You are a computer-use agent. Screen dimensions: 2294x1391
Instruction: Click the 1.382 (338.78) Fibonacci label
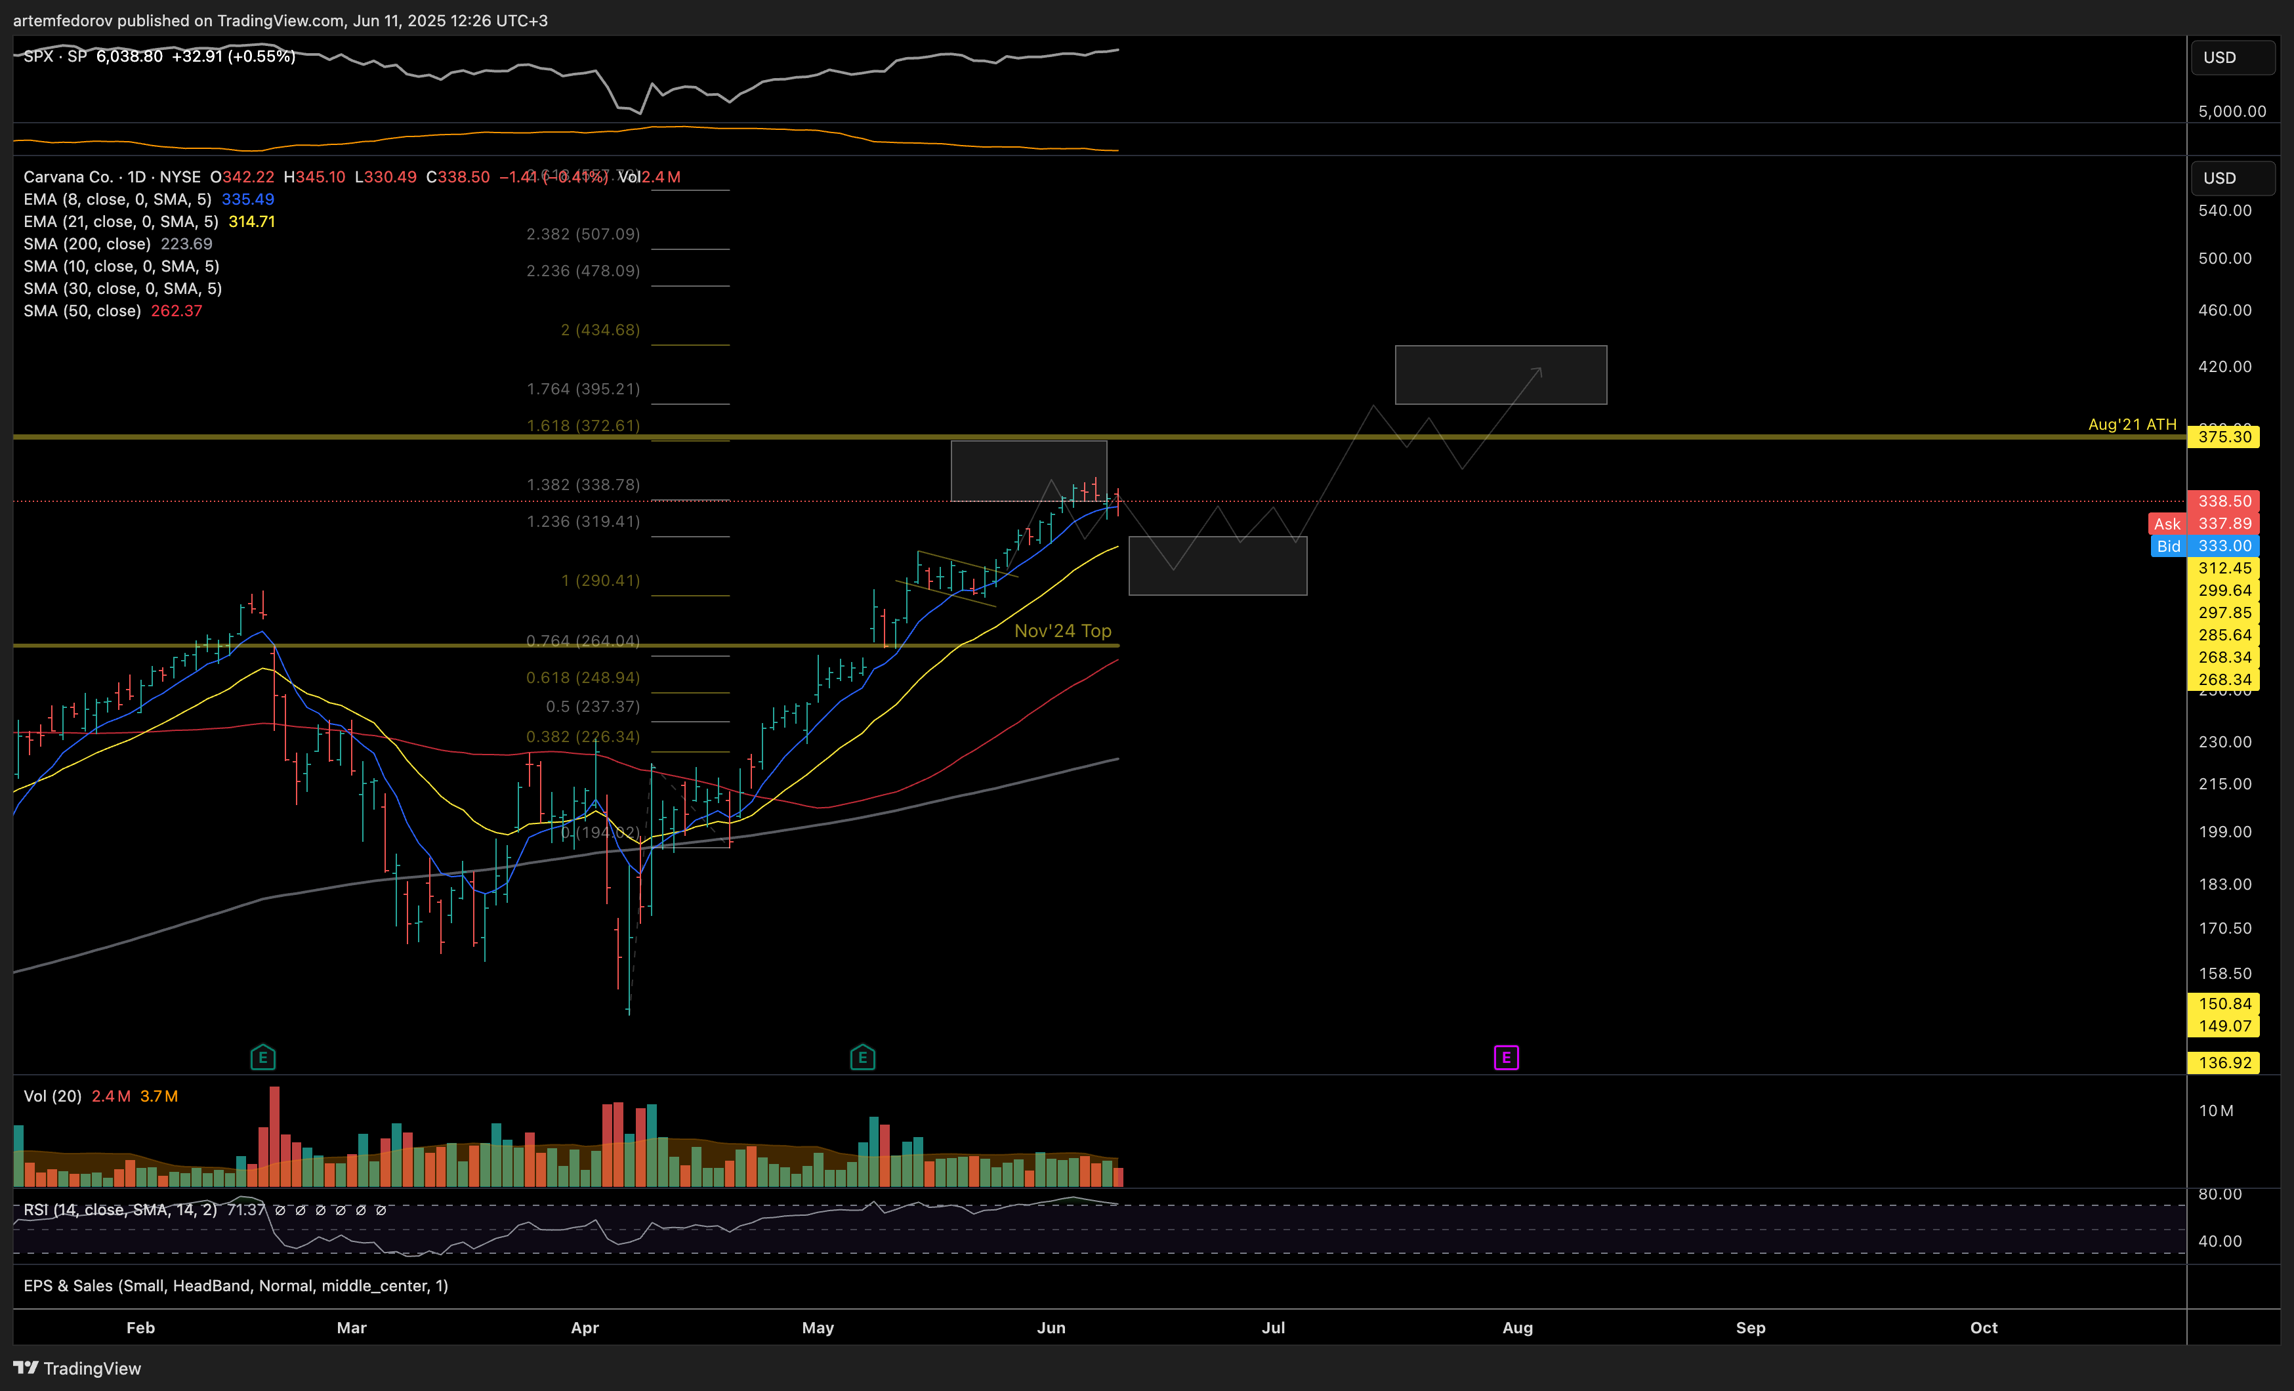[x=583, y=484]
